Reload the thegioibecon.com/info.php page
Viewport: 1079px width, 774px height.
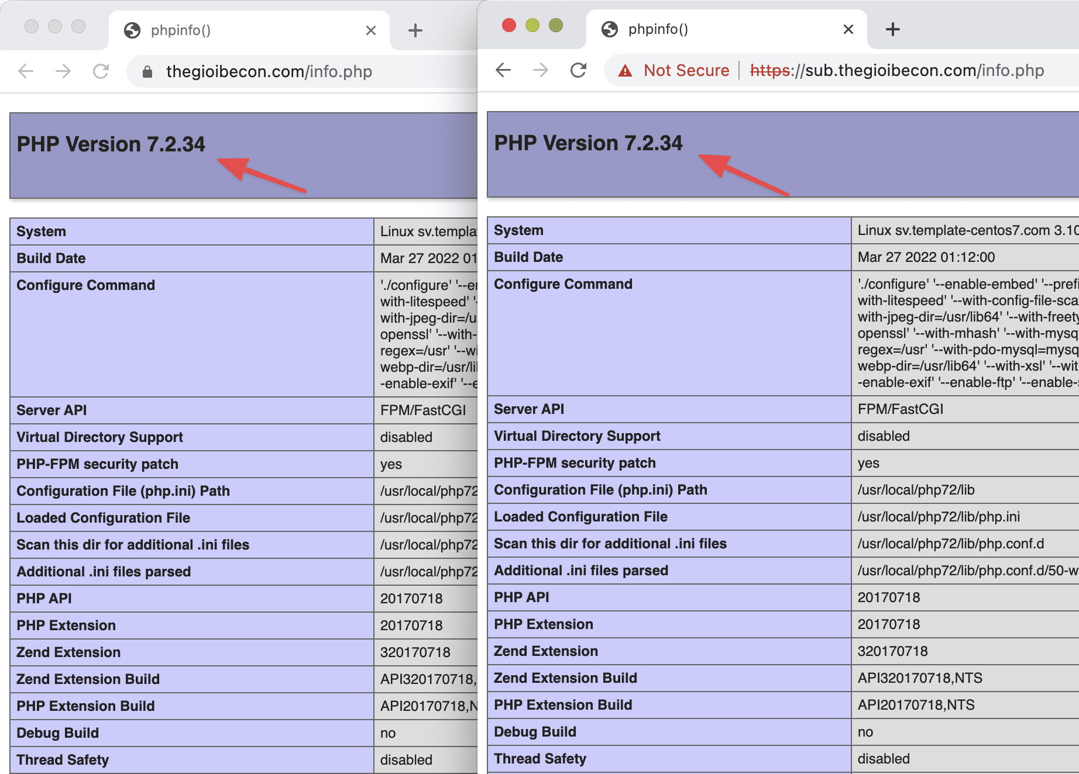[101, 71]
